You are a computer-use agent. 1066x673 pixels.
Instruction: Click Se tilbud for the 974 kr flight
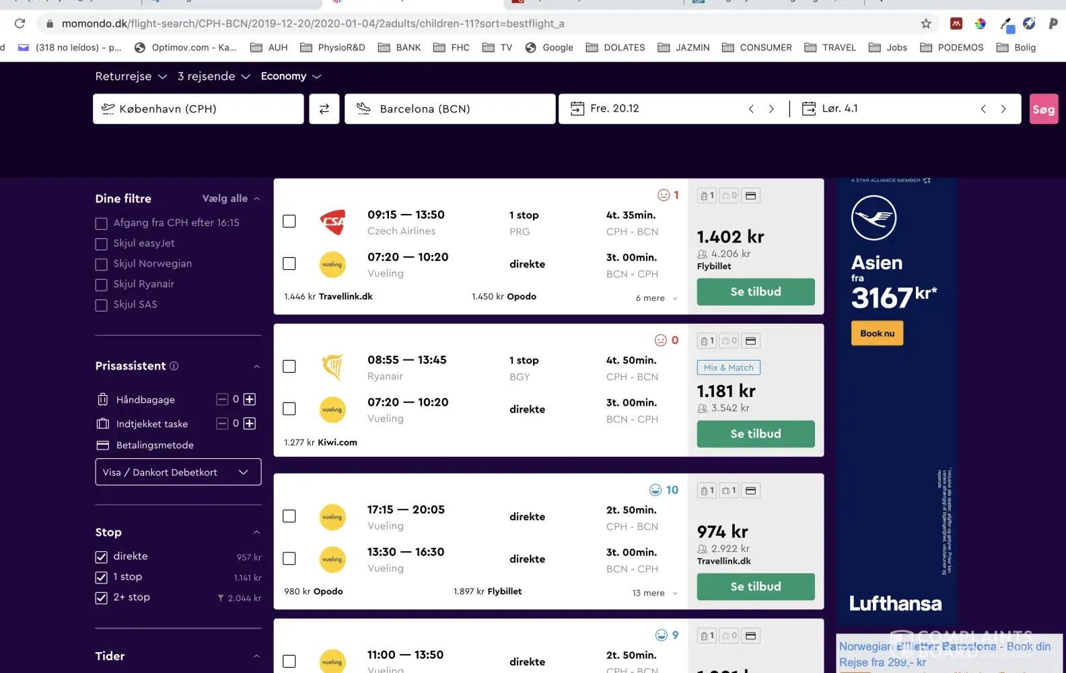[755, 587]
